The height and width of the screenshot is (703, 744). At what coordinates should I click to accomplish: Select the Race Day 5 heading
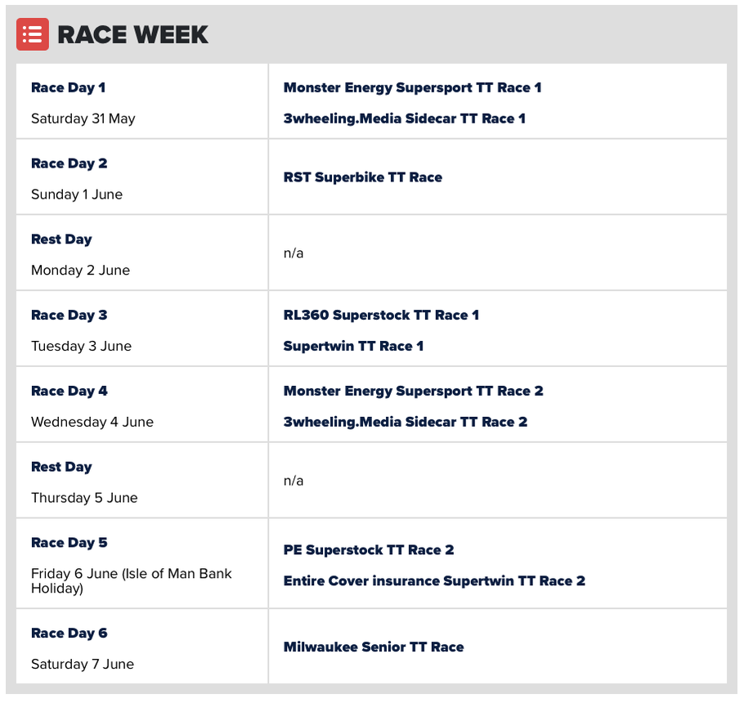[x=69, y=543]
